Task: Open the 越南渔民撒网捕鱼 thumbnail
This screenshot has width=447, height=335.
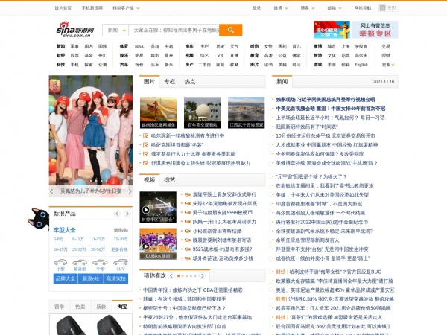Action: click(x=158, y=112)
